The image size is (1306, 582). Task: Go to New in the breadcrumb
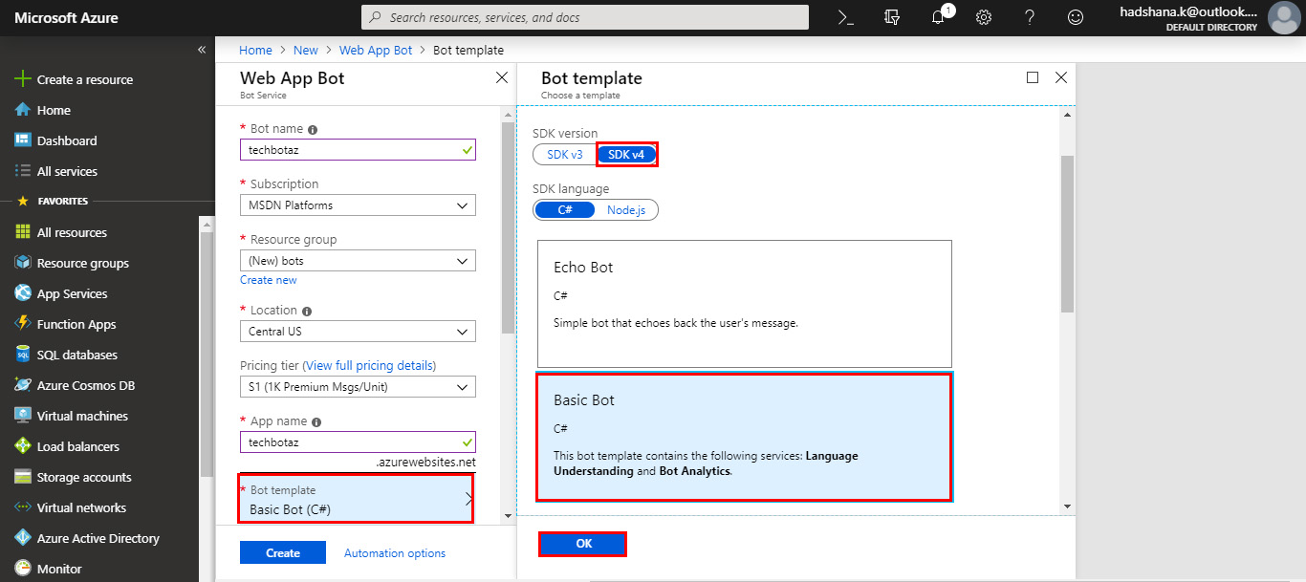306,50
